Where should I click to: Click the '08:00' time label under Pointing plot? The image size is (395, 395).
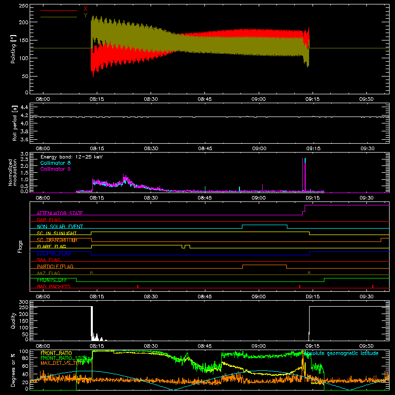[43, 99]
